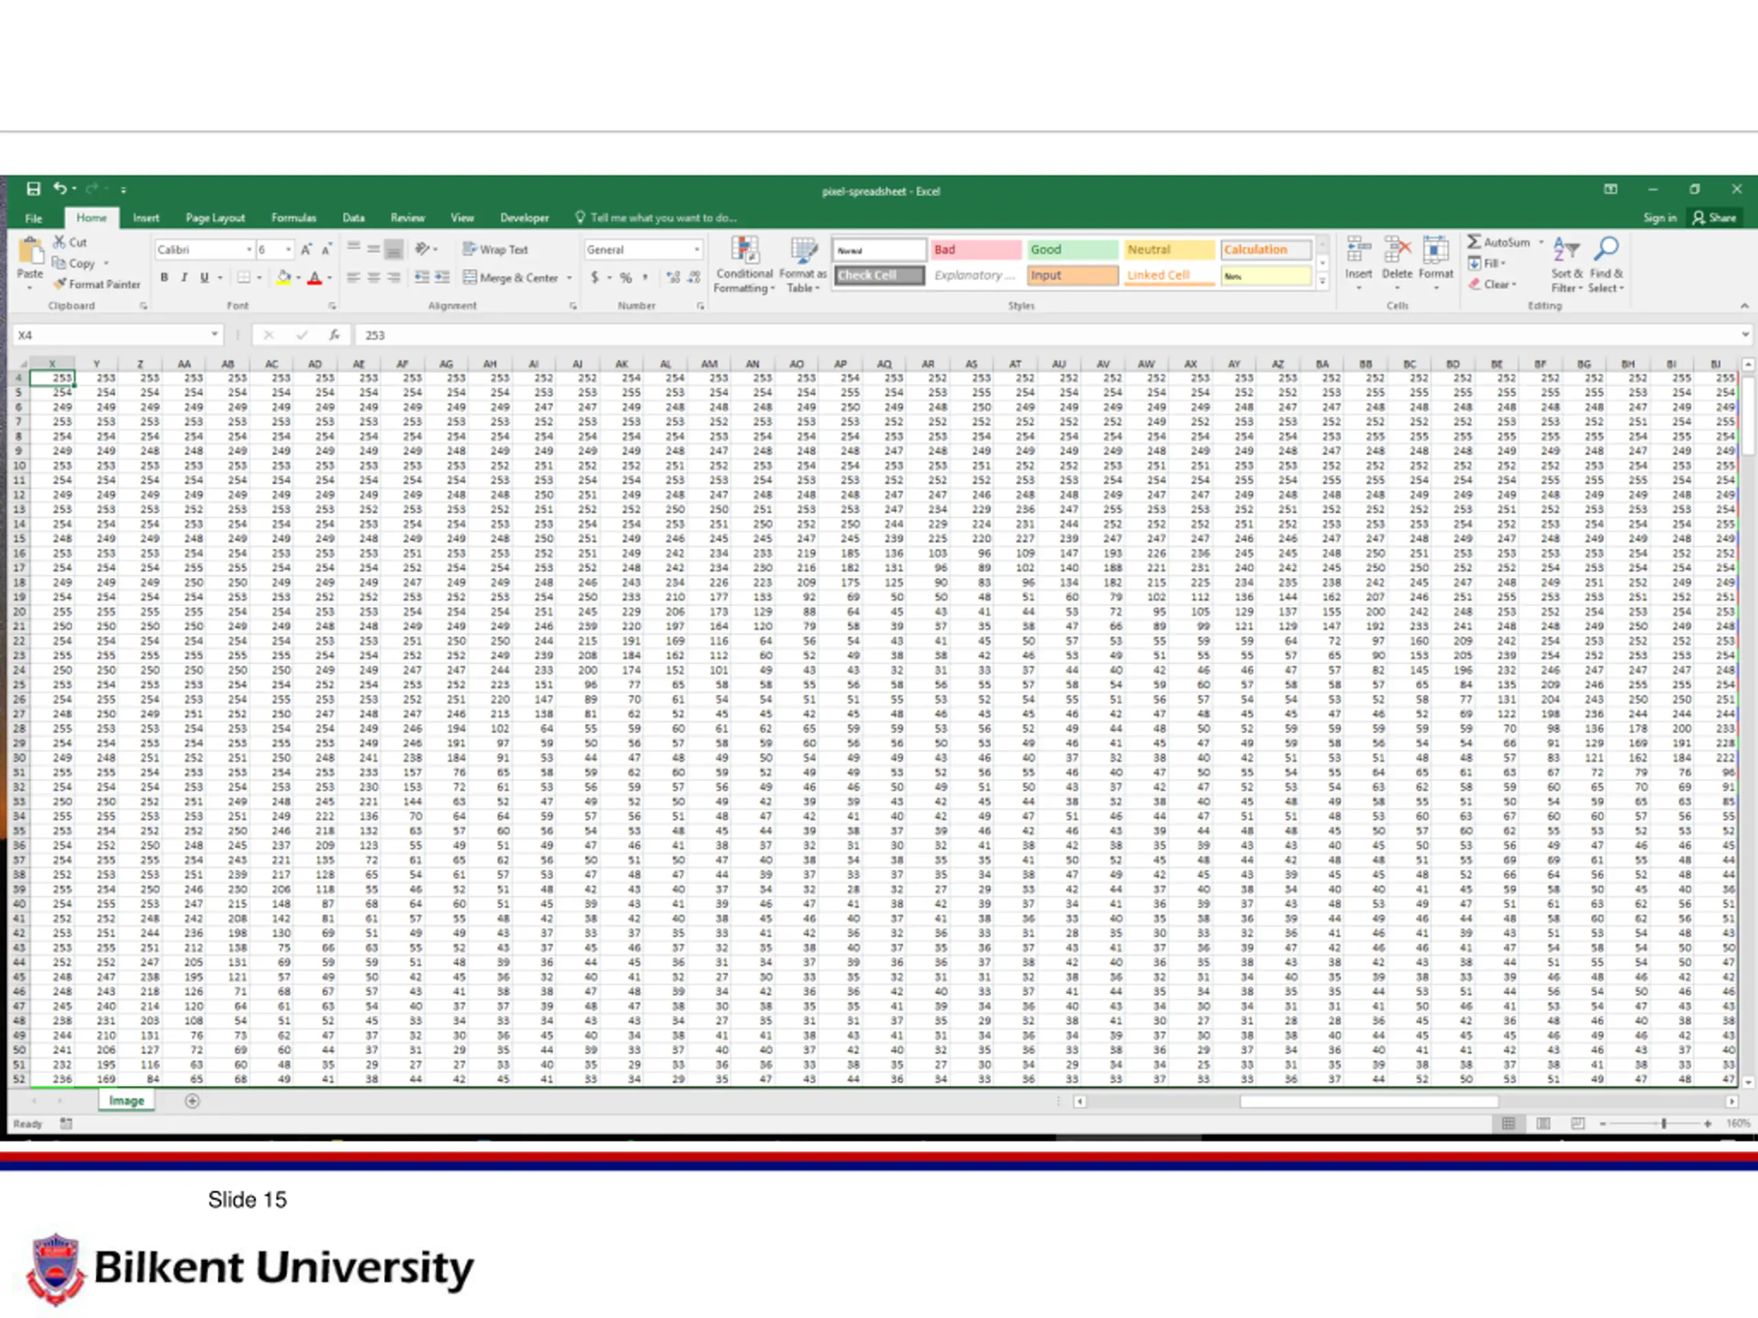Apply the Good cell style
The image size is (1758, 1318).
coord(1073,249)
